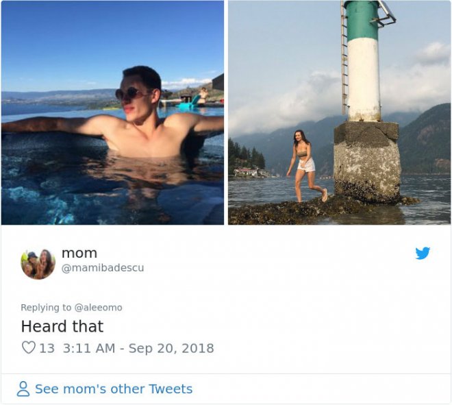Open mom's round profile avatar
The width and height of the screenshot is (452, 405).
point(38,264)
